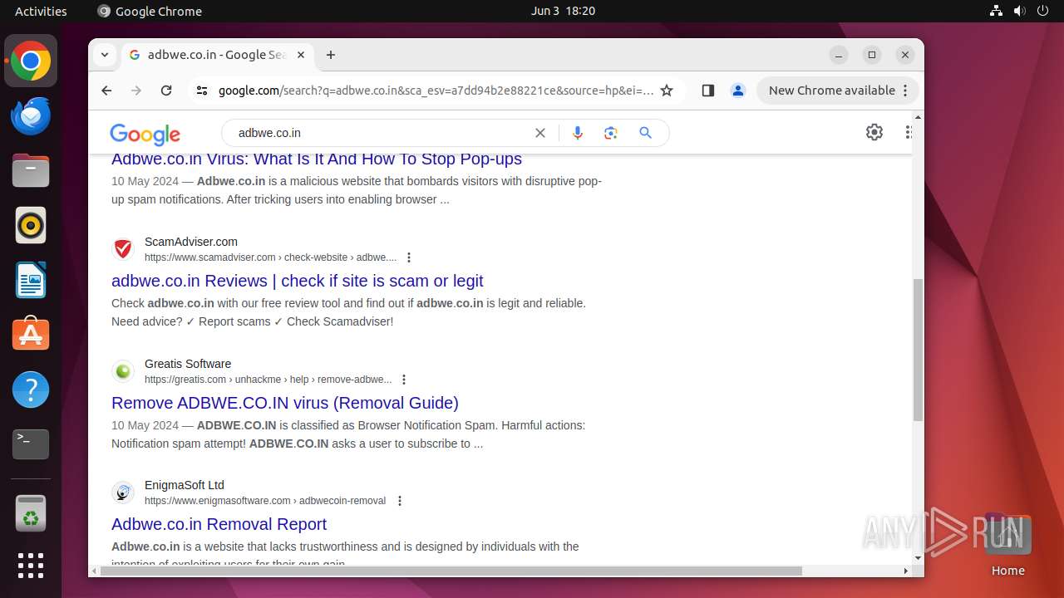1064x598 pixels.
Task: Open more options for EnigmaSoft result
Action: pyautogui.click(x=400, y=501)
